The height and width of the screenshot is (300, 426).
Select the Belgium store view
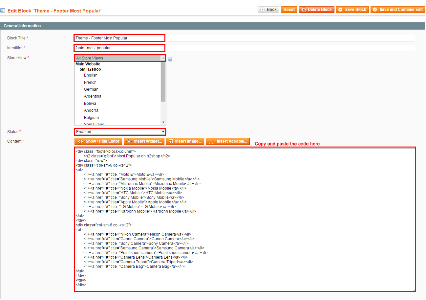(x=118, y=118)
